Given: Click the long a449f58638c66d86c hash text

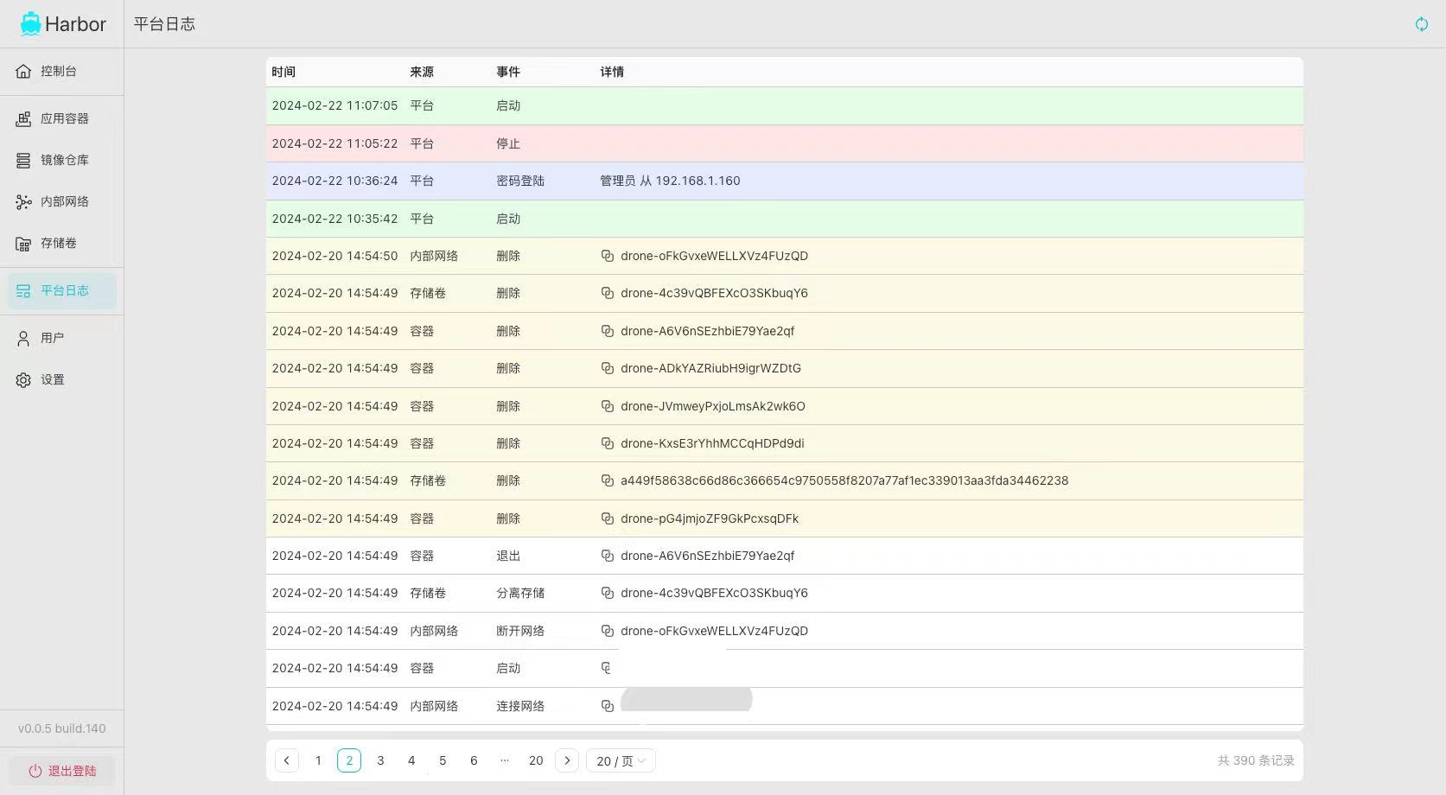Looking at the screenshot, I should (x=844, y=480).
